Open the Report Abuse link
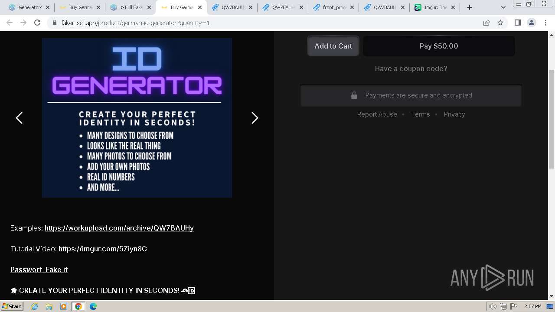Viewport: 555px width, 312px height. 377,114
